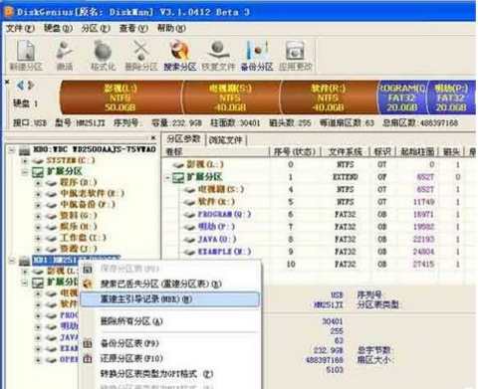478x389 pixels.
Task: Choose 还原分区表(F10) from context menu
Action: [169, 358]
